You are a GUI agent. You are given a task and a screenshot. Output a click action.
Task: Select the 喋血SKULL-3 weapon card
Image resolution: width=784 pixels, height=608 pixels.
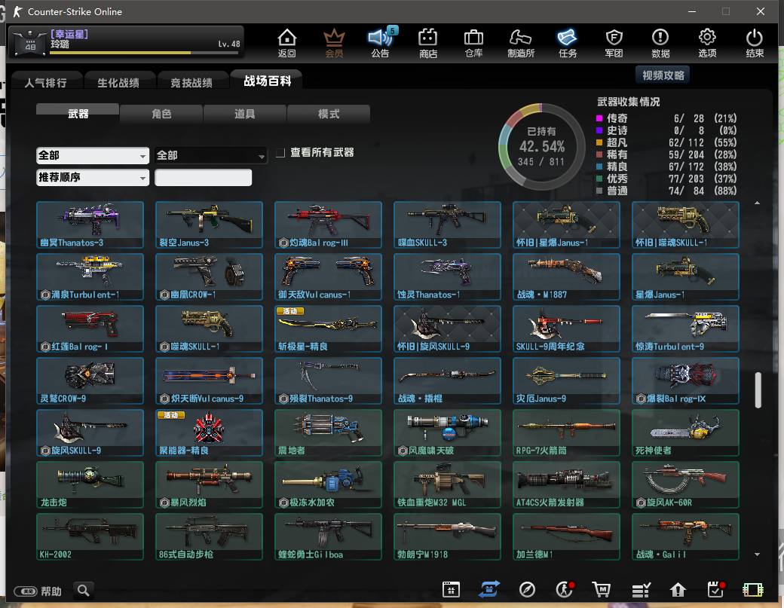pyautogui.click(x=447, y=225)
